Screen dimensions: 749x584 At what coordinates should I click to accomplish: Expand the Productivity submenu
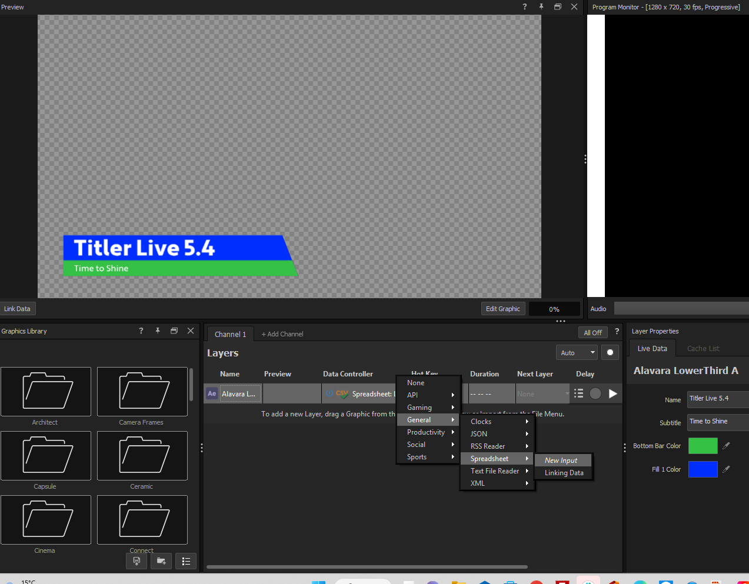(x=428, y=432)
